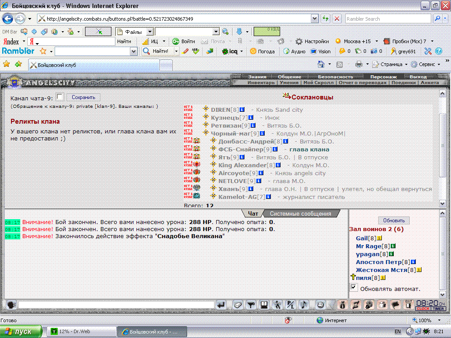Image resolution: width=451 pixels, height=338 pixels.
Task: Open the address bar URL dropdown
Action: coord(314,19)
